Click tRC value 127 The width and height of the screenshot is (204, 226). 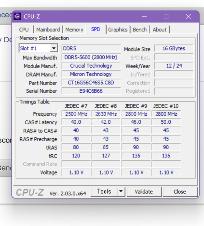tap(106, 156)
